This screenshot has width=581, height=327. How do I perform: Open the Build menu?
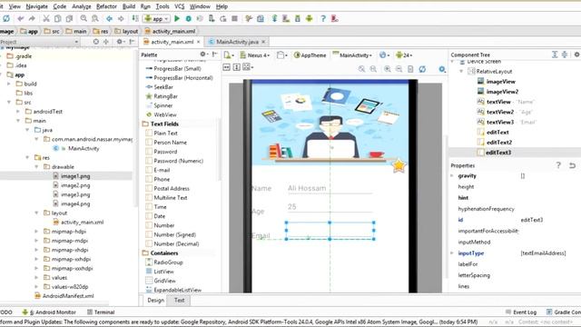tap(129, 6)
